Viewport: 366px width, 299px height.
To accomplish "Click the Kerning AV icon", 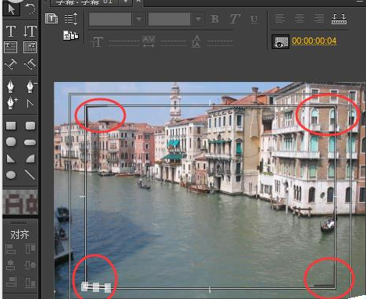I will 148,41.
